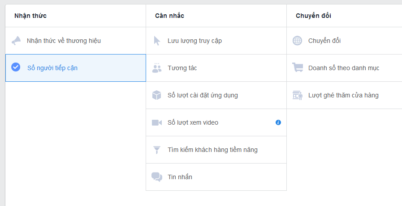Click the globe icon for Chuyển đổi

pyautogui.click(x=298, y=41)
